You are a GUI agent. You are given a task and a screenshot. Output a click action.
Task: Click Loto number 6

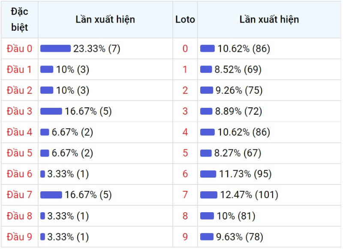click(x=185, y=174)
